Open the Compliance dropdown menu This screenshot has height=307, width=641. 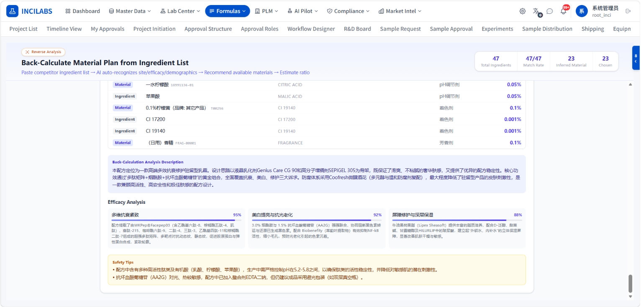(x=348, y=11)
